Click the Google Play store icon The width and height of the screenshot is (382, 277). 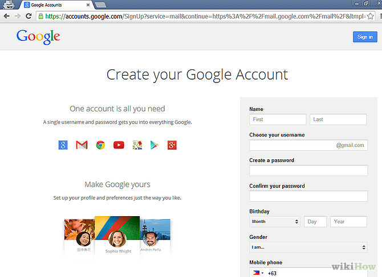154,145
